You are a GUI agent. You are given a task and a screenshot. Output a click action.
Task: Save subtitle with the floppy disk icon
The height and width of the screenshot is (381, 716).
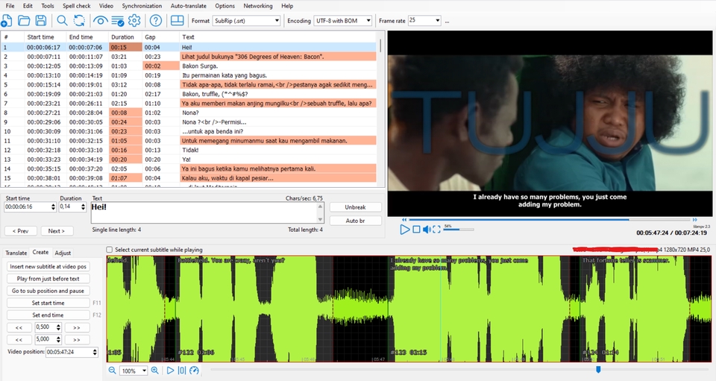(x=40, y=21)
